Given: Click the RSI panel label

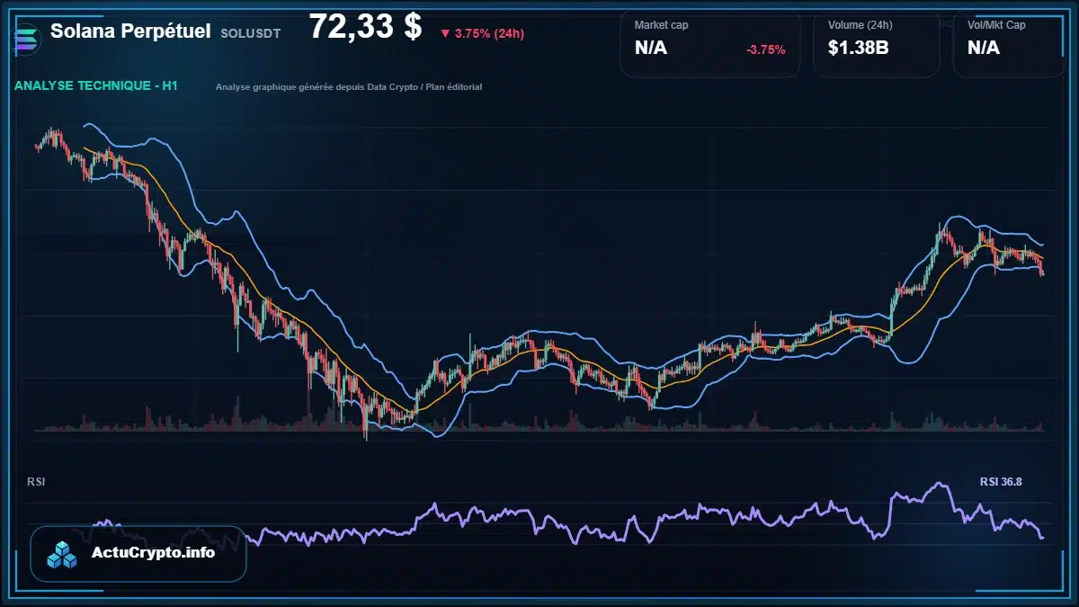Looking at the screenshot, I should click(36, 482).
